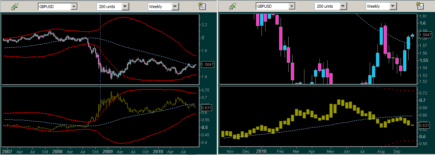Open the GBPUSD symbol dropdown in right panel

click(292, 7)
